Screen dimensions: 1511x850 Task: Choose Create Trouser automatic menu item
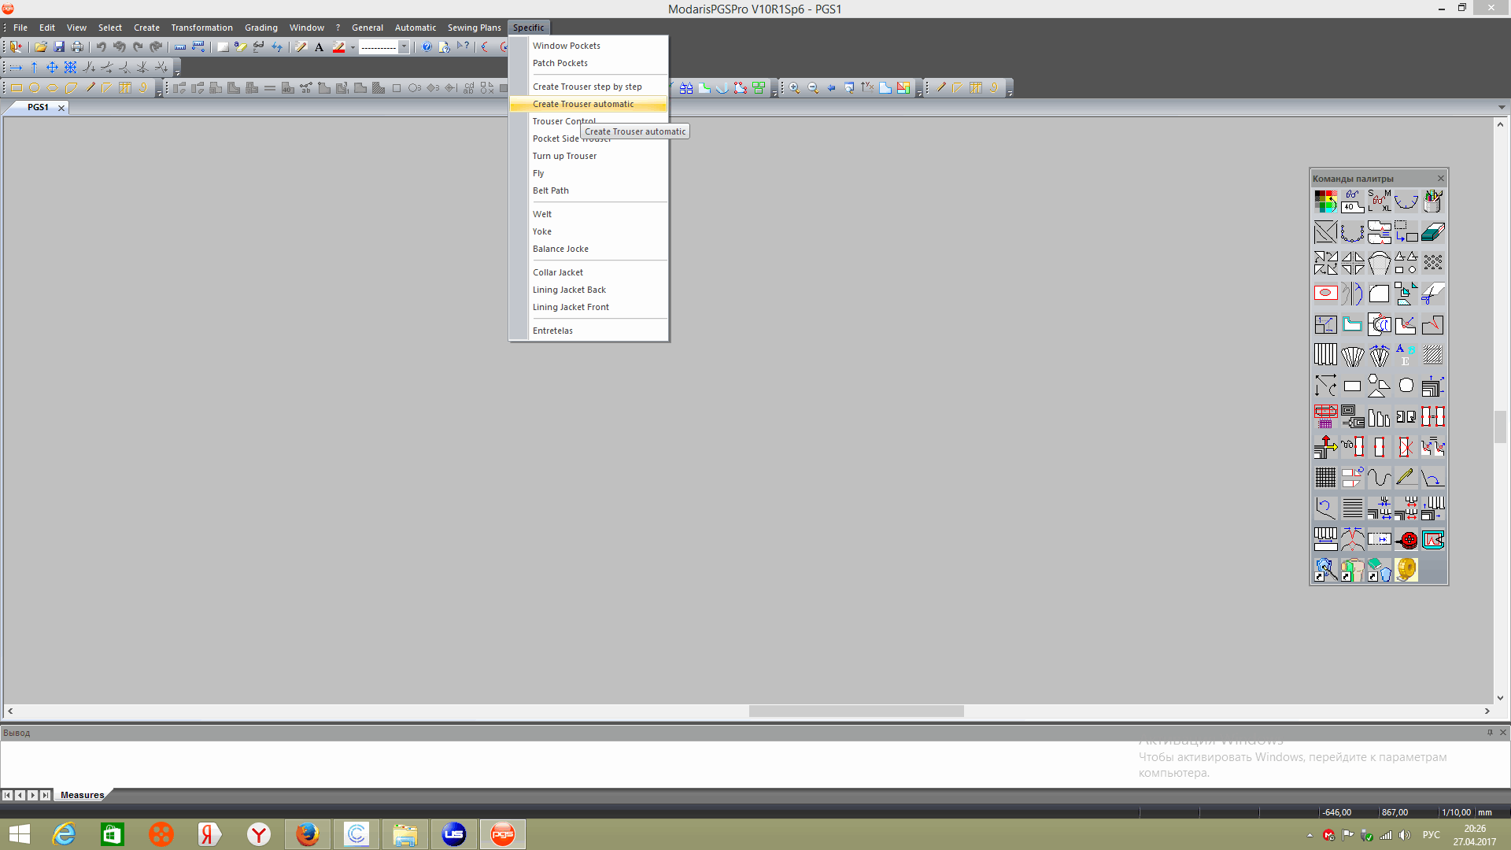click(x=583, y=104)
